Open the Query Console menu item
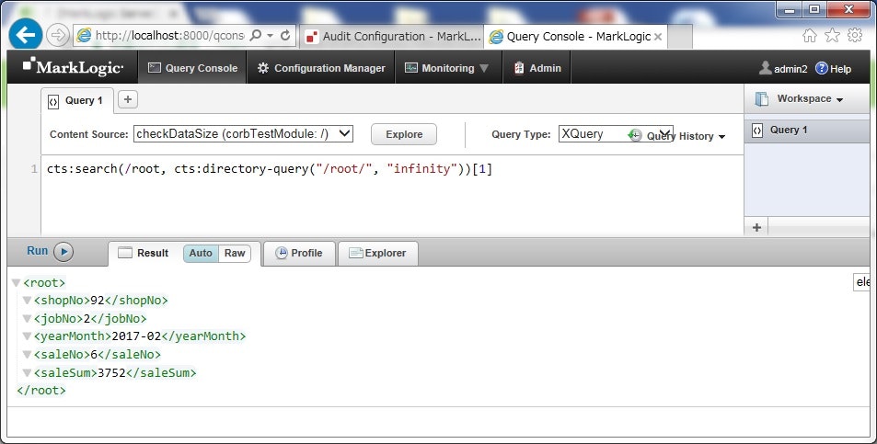The height and width of the screenshot is (444, 877). coord(192,68)
